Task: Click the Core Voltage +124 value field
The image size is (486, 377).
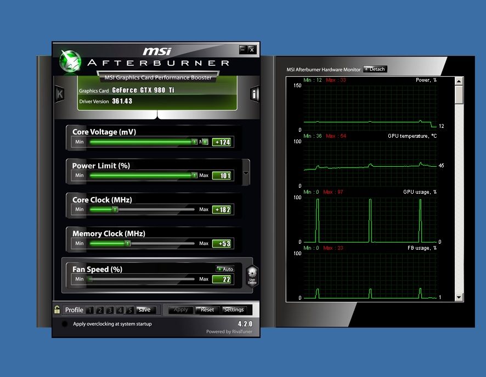Action: 223,142
